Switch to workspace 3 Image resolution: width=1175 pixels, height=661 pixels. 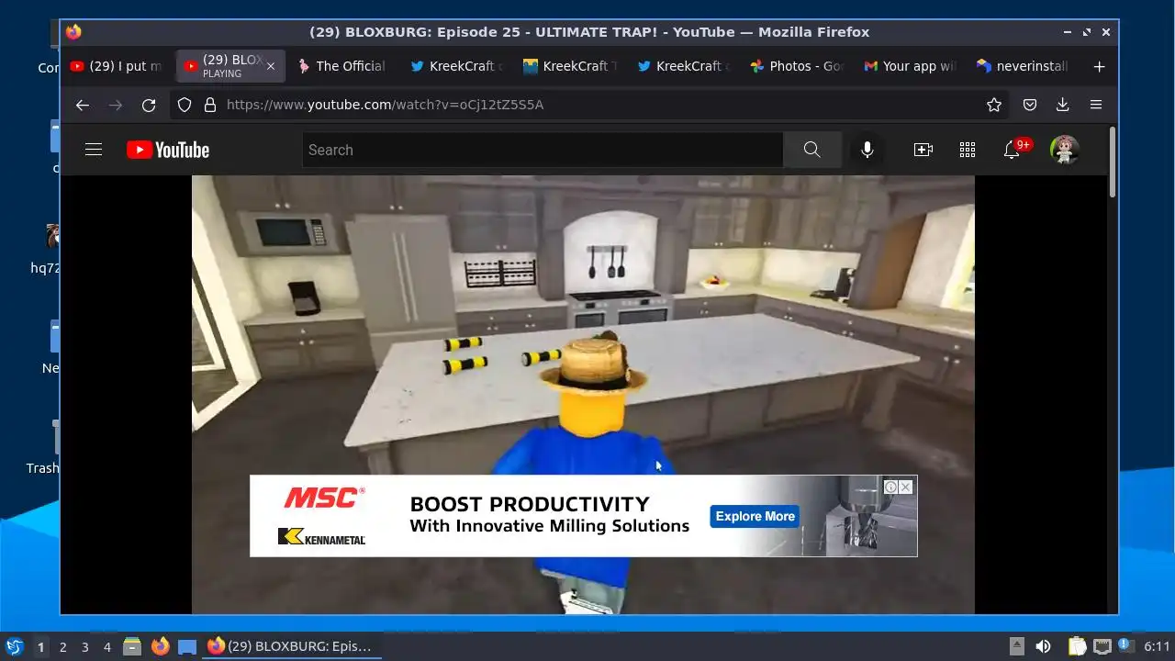tap(85, 647)
